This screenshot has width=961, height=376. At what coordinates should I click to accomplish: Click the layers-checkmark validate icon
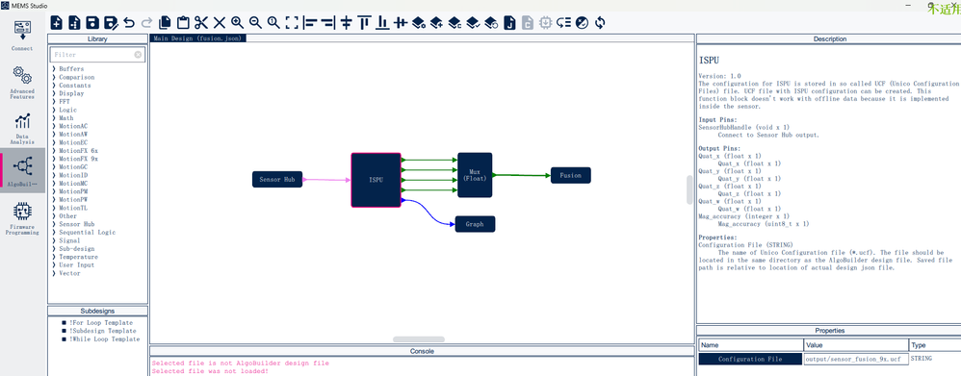click(473, 23)
